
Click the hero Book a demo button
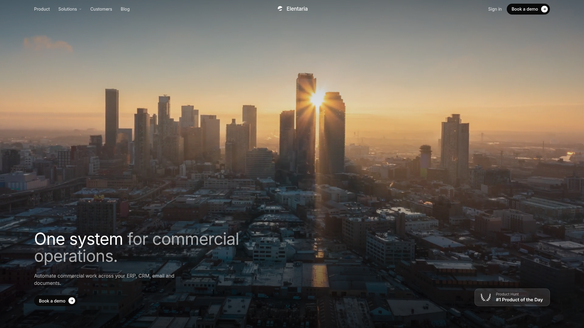(x=55, y=301)
